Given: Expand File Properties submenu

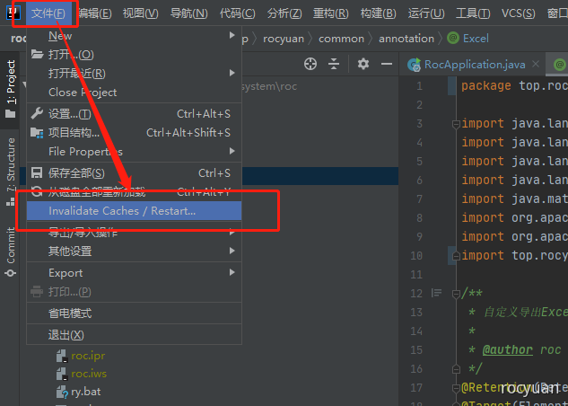Looking at the screenshot, I should (134, 152).
